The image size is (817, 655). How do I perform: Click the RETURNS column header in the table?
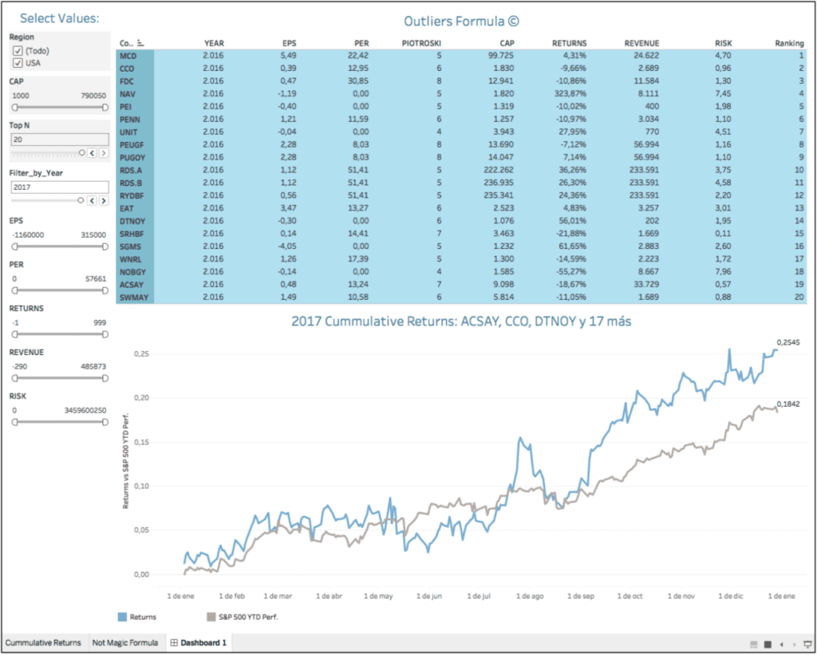[x=570, y=44]
